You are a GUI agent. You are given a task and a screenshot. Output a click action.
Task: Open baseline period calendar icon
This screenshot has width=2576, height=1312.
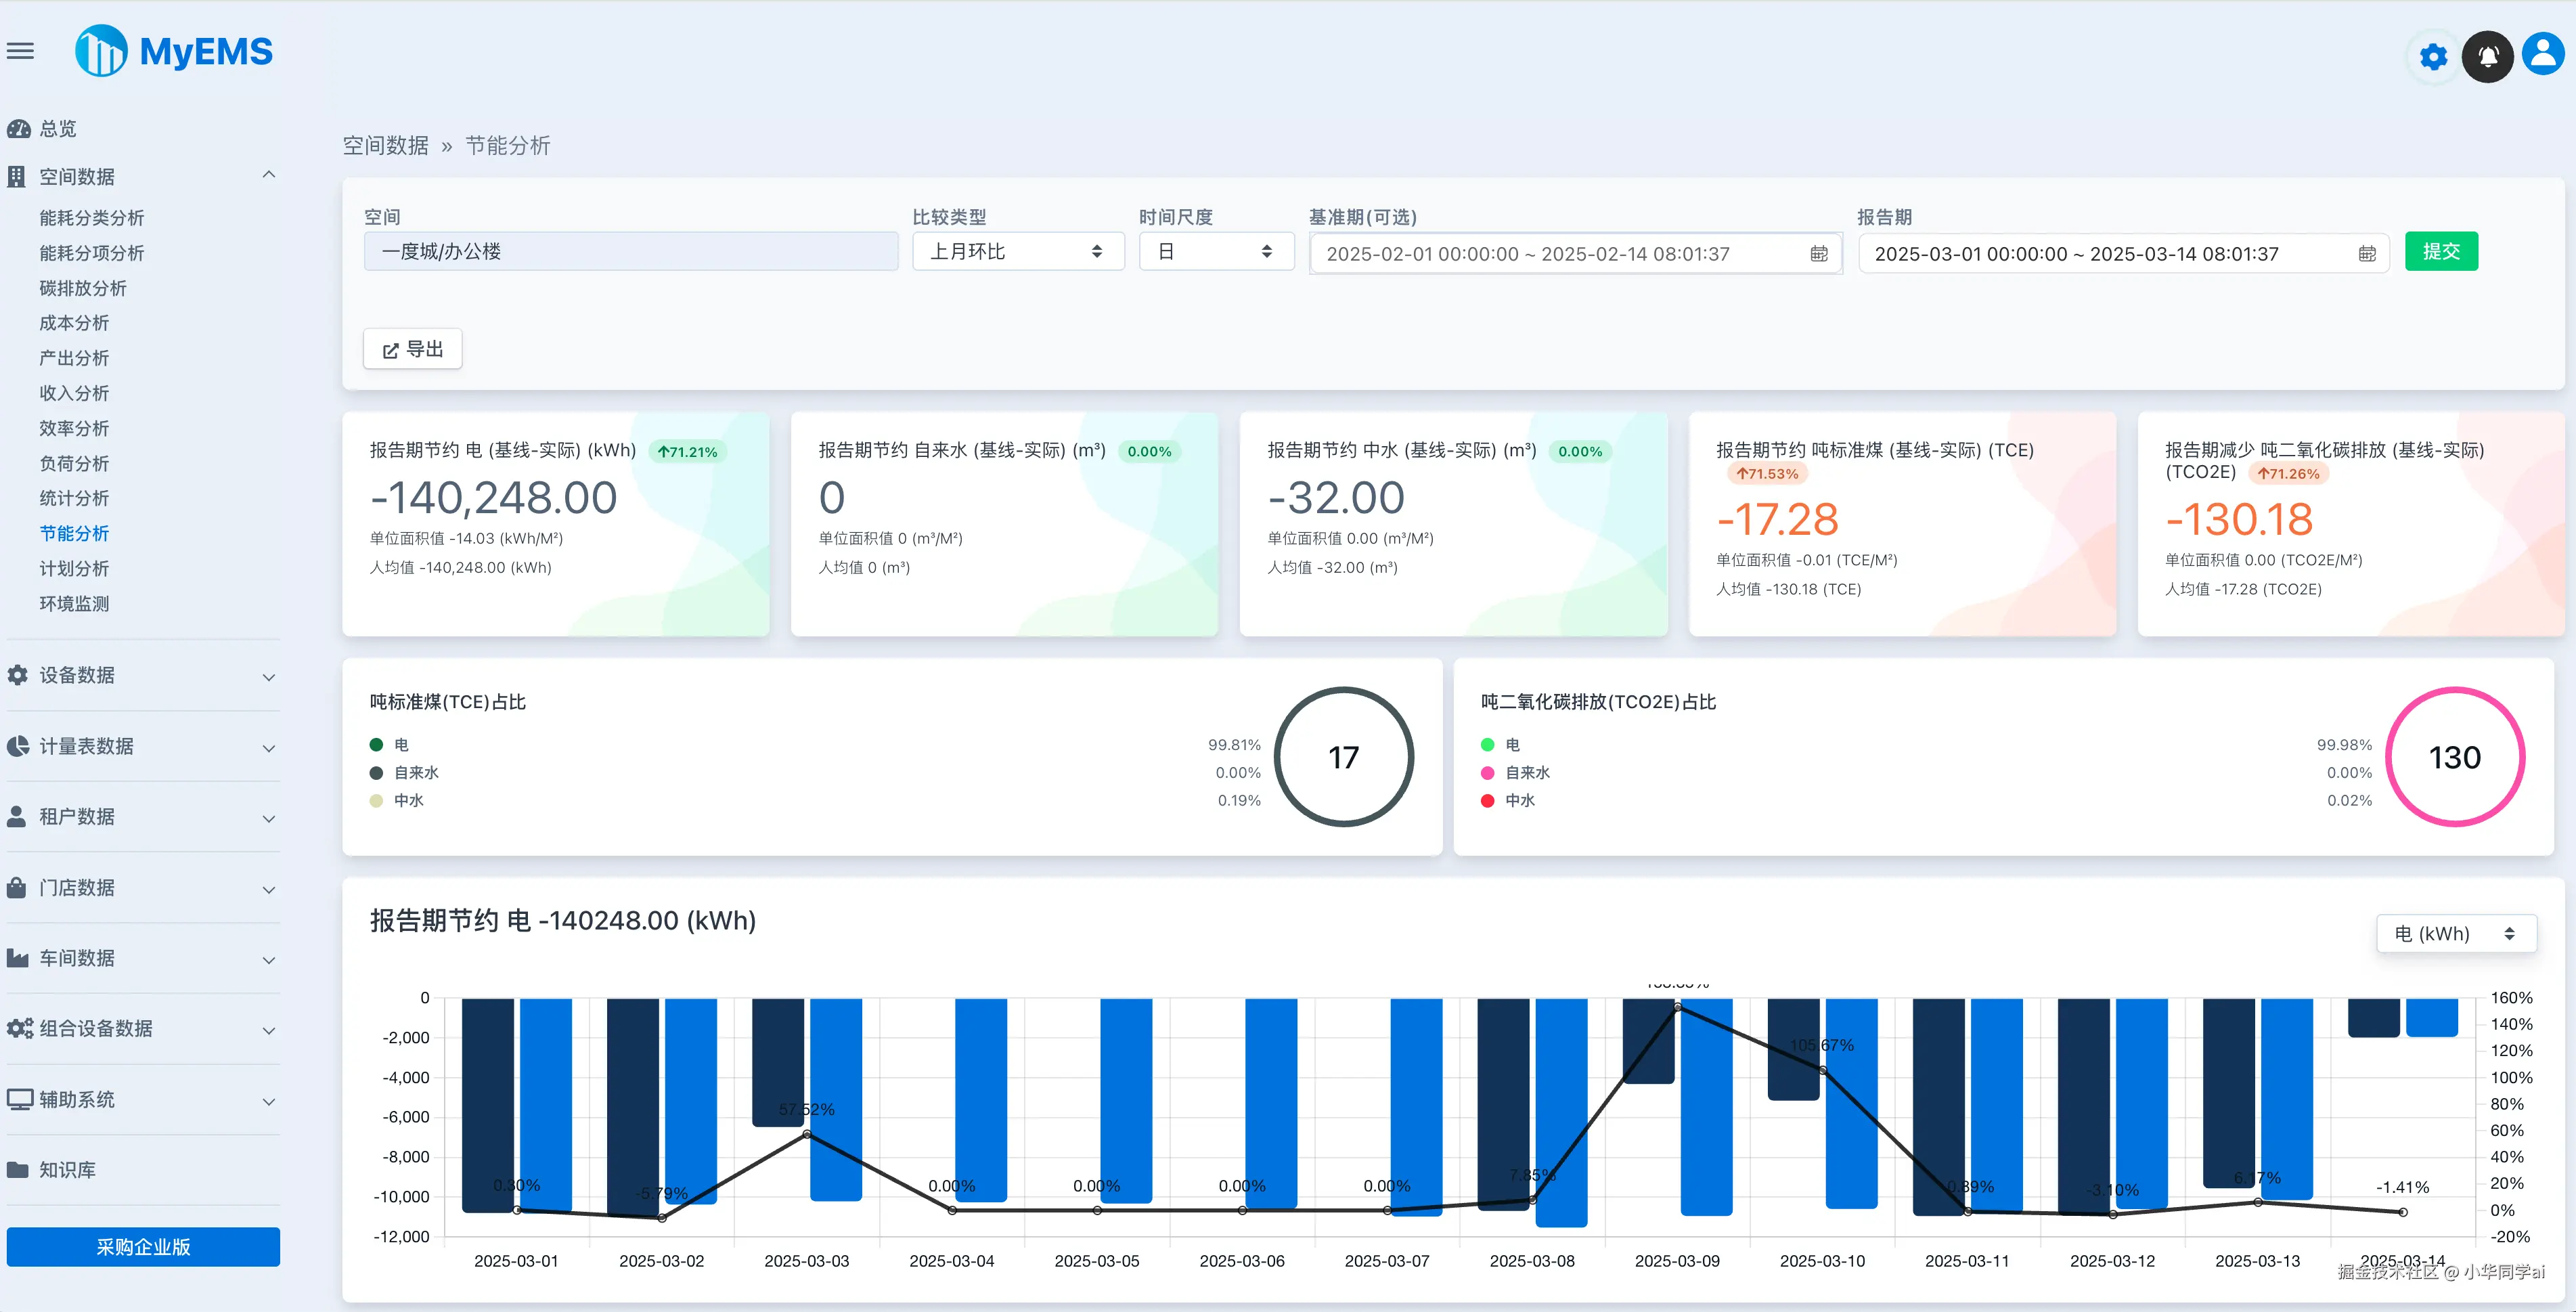[x=1818, y=254]
